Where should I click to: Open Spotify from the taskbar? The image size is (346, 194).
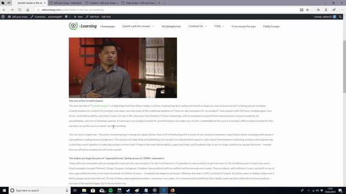[110, 190]
